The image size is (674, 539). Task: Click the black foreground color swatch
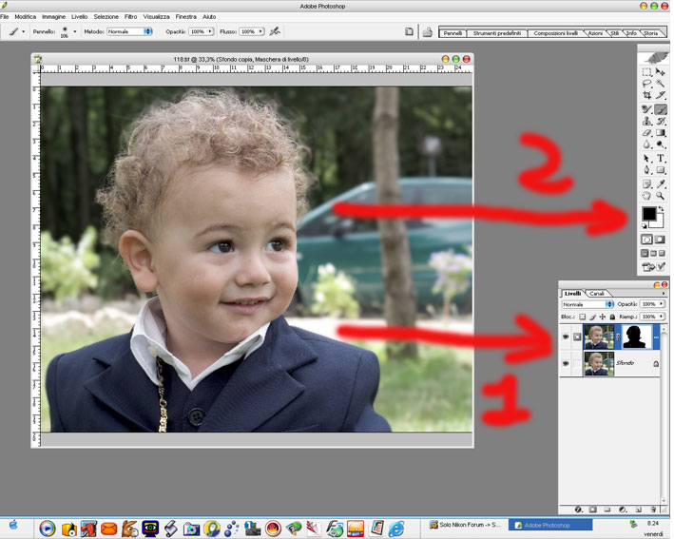(x=648, y=214)
